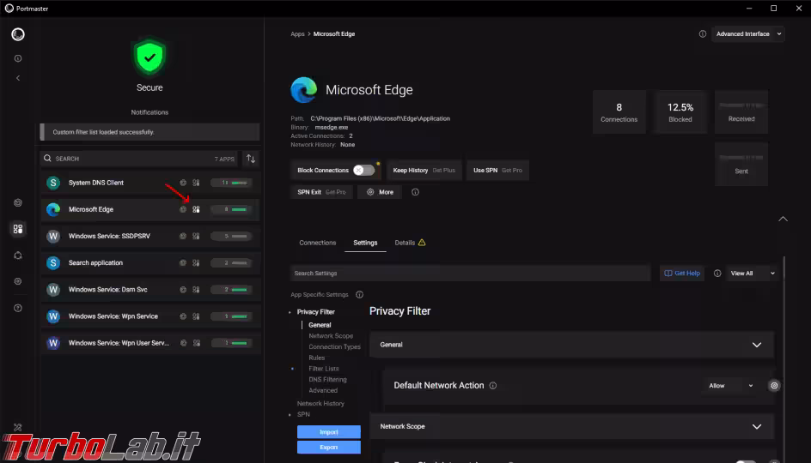
Task: Collapse the app header with the up caret
Action: click(783, 219)
